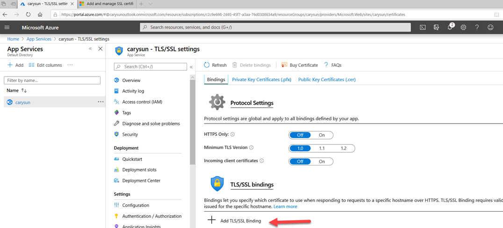The width and height of the screenshot is (503, 228).
Task: Open Access control (IAM)
Action: [x=142, y=102]
